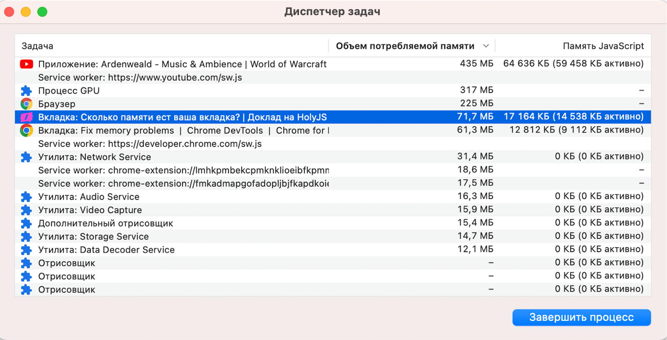Click the 31,4 МБ memory value
The height and width of the screenshot is (340, 667).
click(x=475, y=156)
